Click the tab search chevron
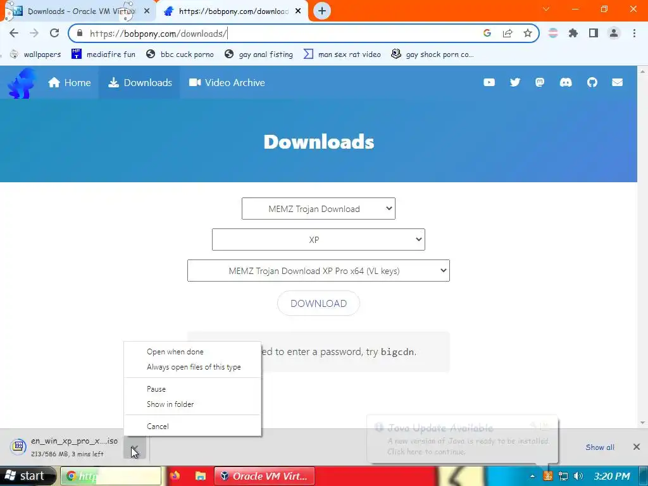Viewport: 648px width, 486px height. [x=546, y=9]
